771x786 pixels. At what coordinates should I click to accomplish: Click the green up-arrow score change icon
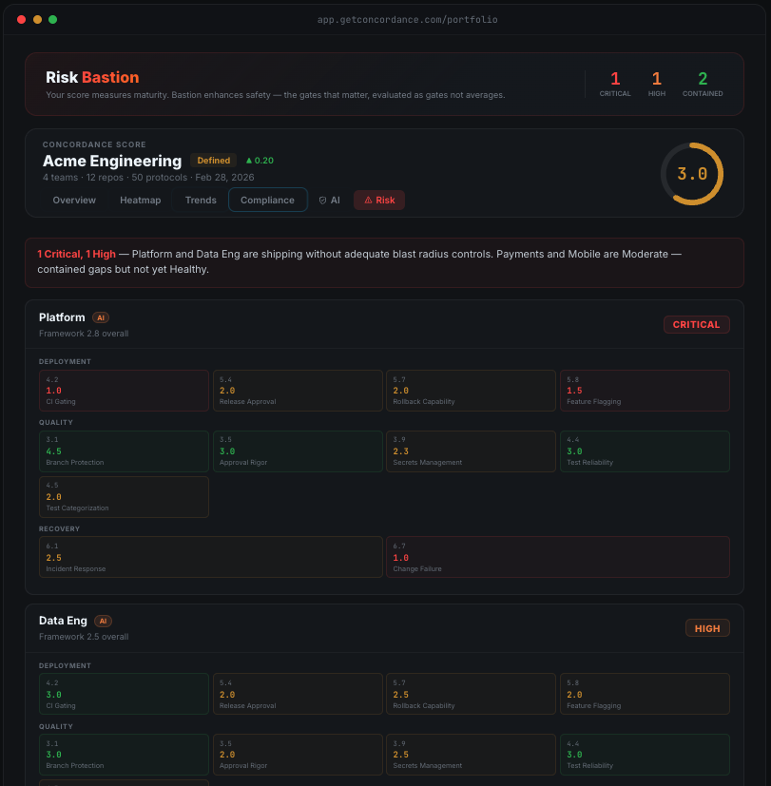click(249, 161)
